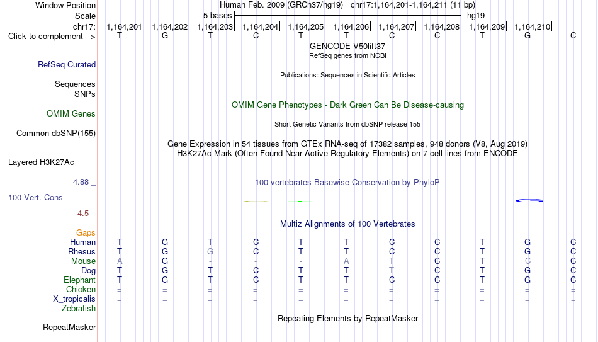Open the OMIM Genes track label
Image resolution: width=598 pixels, height=342 pixels.
point(71,114)
